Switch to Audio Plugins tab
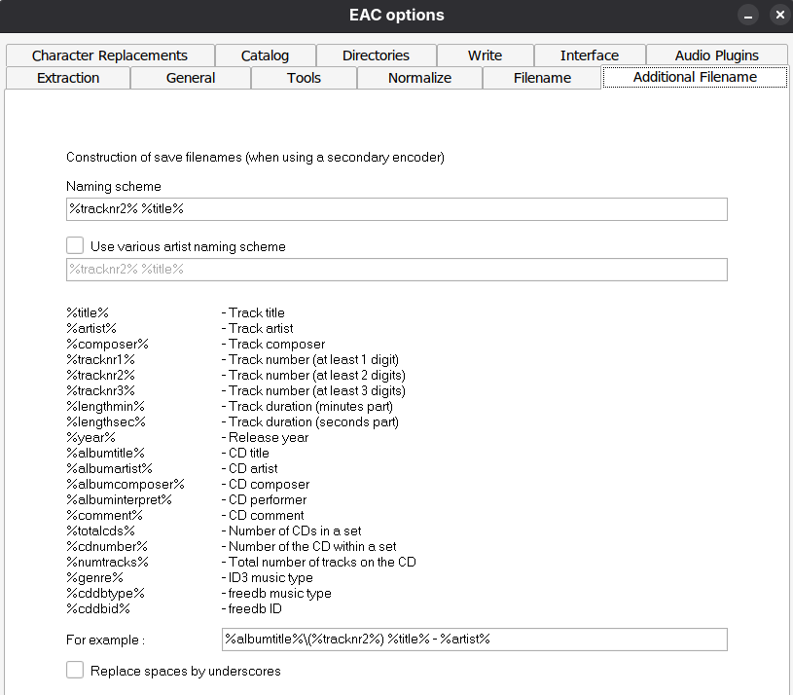Viewport: 793px width, 695px height. (716, 55)
